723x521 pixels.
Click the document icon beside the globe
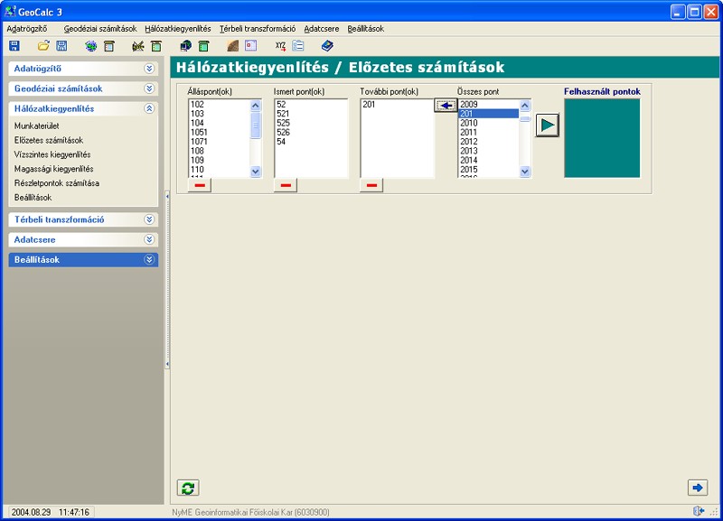point(109,46)
